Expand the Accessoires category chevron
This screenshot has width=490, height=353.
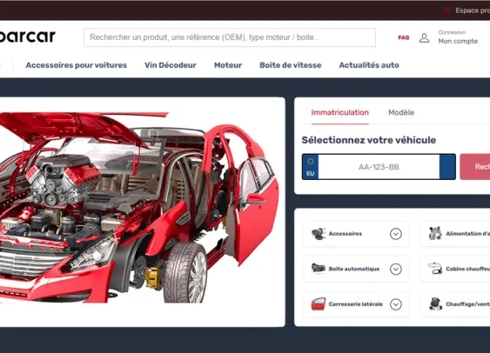point(396,234)
